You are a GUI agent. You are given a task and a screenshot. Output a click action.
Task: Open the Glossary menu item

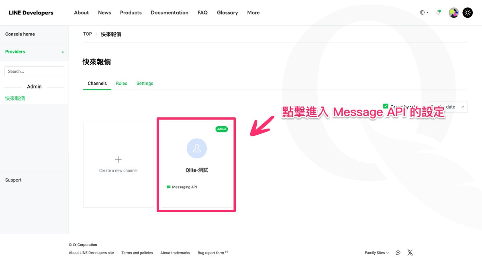tap(227, 12)
